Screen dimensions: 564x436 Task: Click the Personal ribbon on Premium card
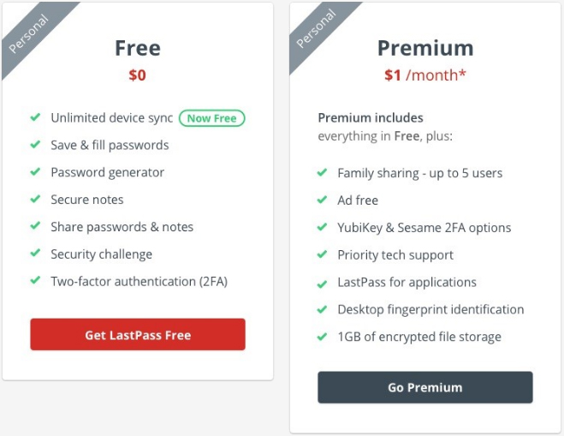(317, 29)
